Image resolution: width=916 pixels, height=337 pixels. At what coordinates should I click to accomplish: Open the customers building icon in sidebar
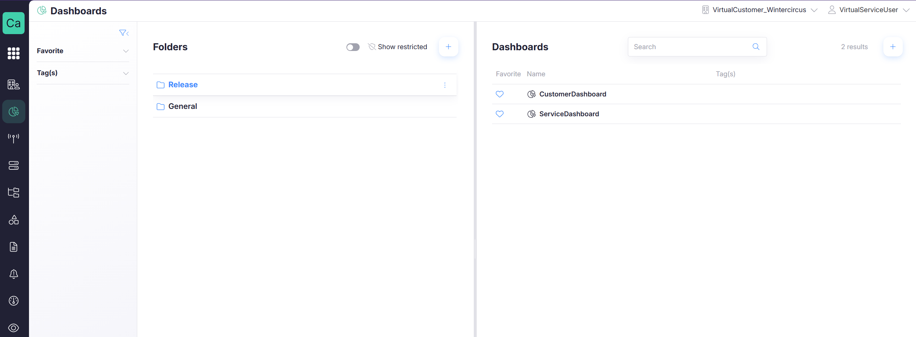click(x=14, y=84)
